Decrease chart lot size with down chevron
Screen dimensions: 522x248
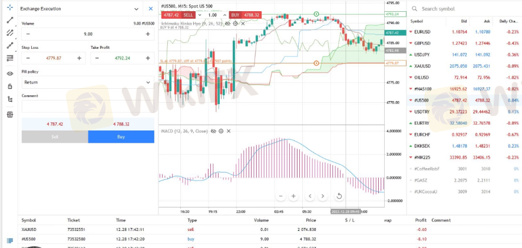click(200, 14)
